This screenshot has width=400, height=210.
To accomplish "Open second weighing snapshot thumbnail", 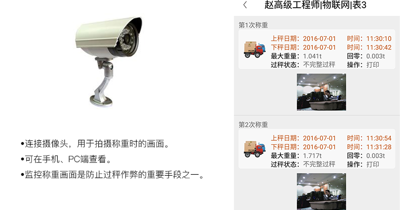I will click(x=322, y=192).
